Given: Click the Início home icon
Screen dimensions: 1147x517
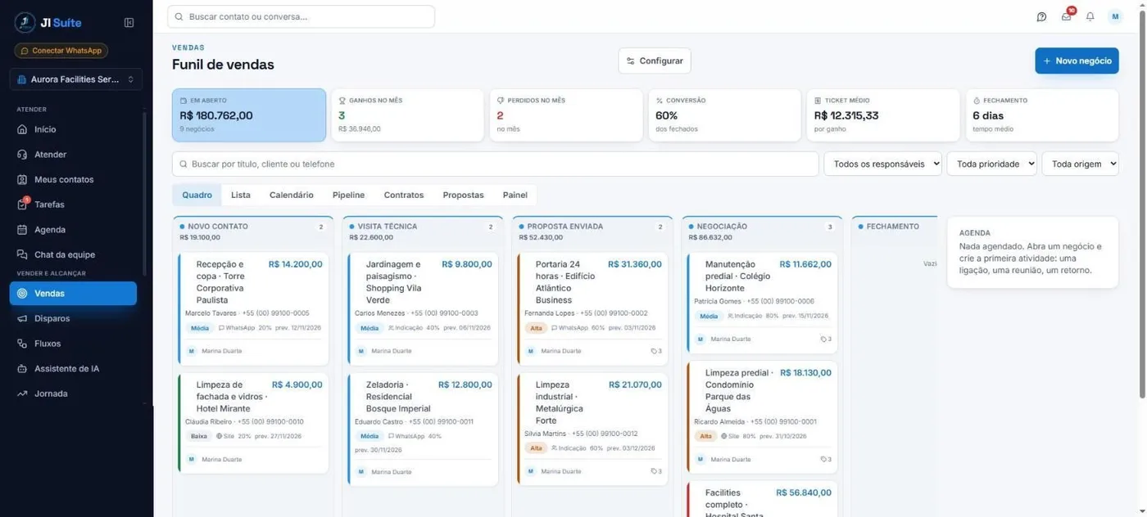Looking at the screenshot, I should click(22, 129).
